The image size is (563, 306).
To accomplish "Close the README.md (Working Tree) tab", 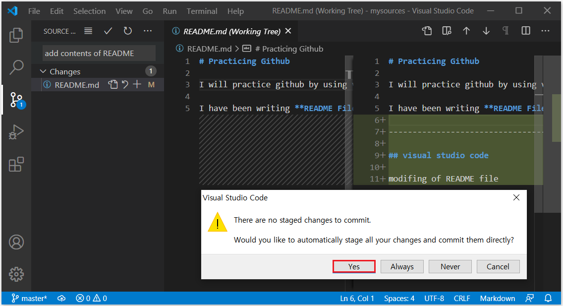I will pos(288,31).
